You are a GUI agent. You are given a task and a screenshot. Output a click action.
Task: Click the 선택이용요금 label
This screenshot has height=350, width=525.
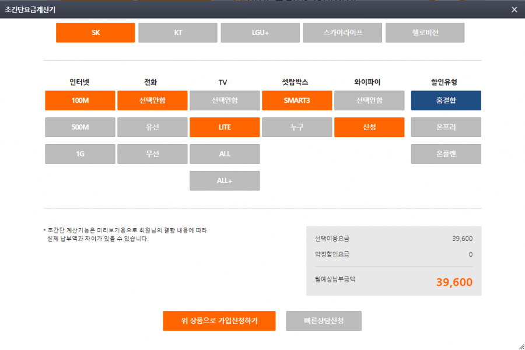click(332, 239)
